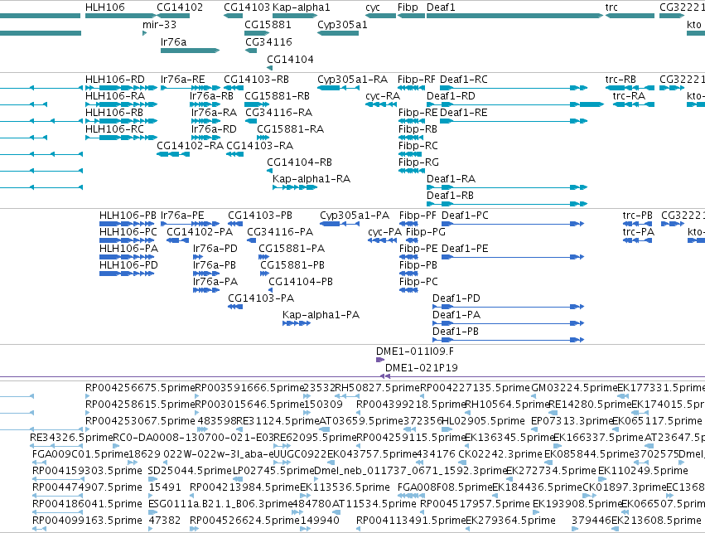Select transcript Deaf1-RD label
Image resolution: width=705 pixels, height=533 pixels.
pyautogui.click(x=451, y=96)
